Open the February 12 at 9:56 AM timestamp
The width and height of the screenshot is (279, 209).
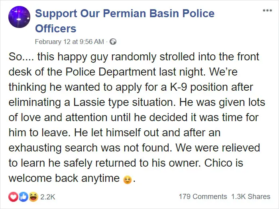tap(69, 42)
